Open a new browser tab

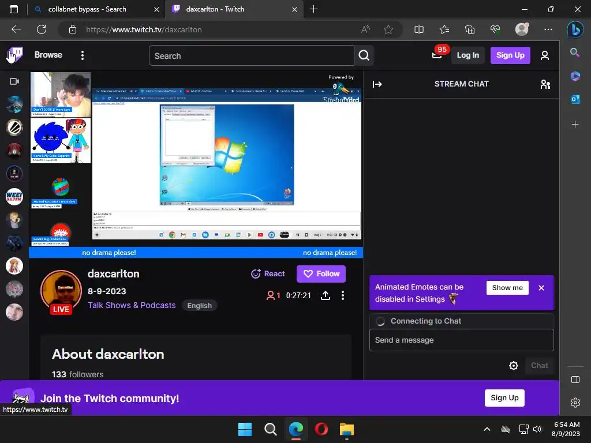313,9
